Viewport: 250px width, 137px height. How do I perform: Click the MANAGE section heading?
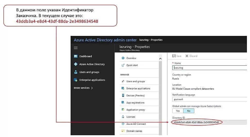click(x=125, y=75)
